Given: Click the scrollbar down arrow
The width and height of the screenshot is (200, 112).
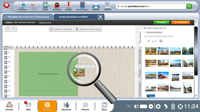Looking at the screenshot, I should pyautogui.click(x=196, y=95).
